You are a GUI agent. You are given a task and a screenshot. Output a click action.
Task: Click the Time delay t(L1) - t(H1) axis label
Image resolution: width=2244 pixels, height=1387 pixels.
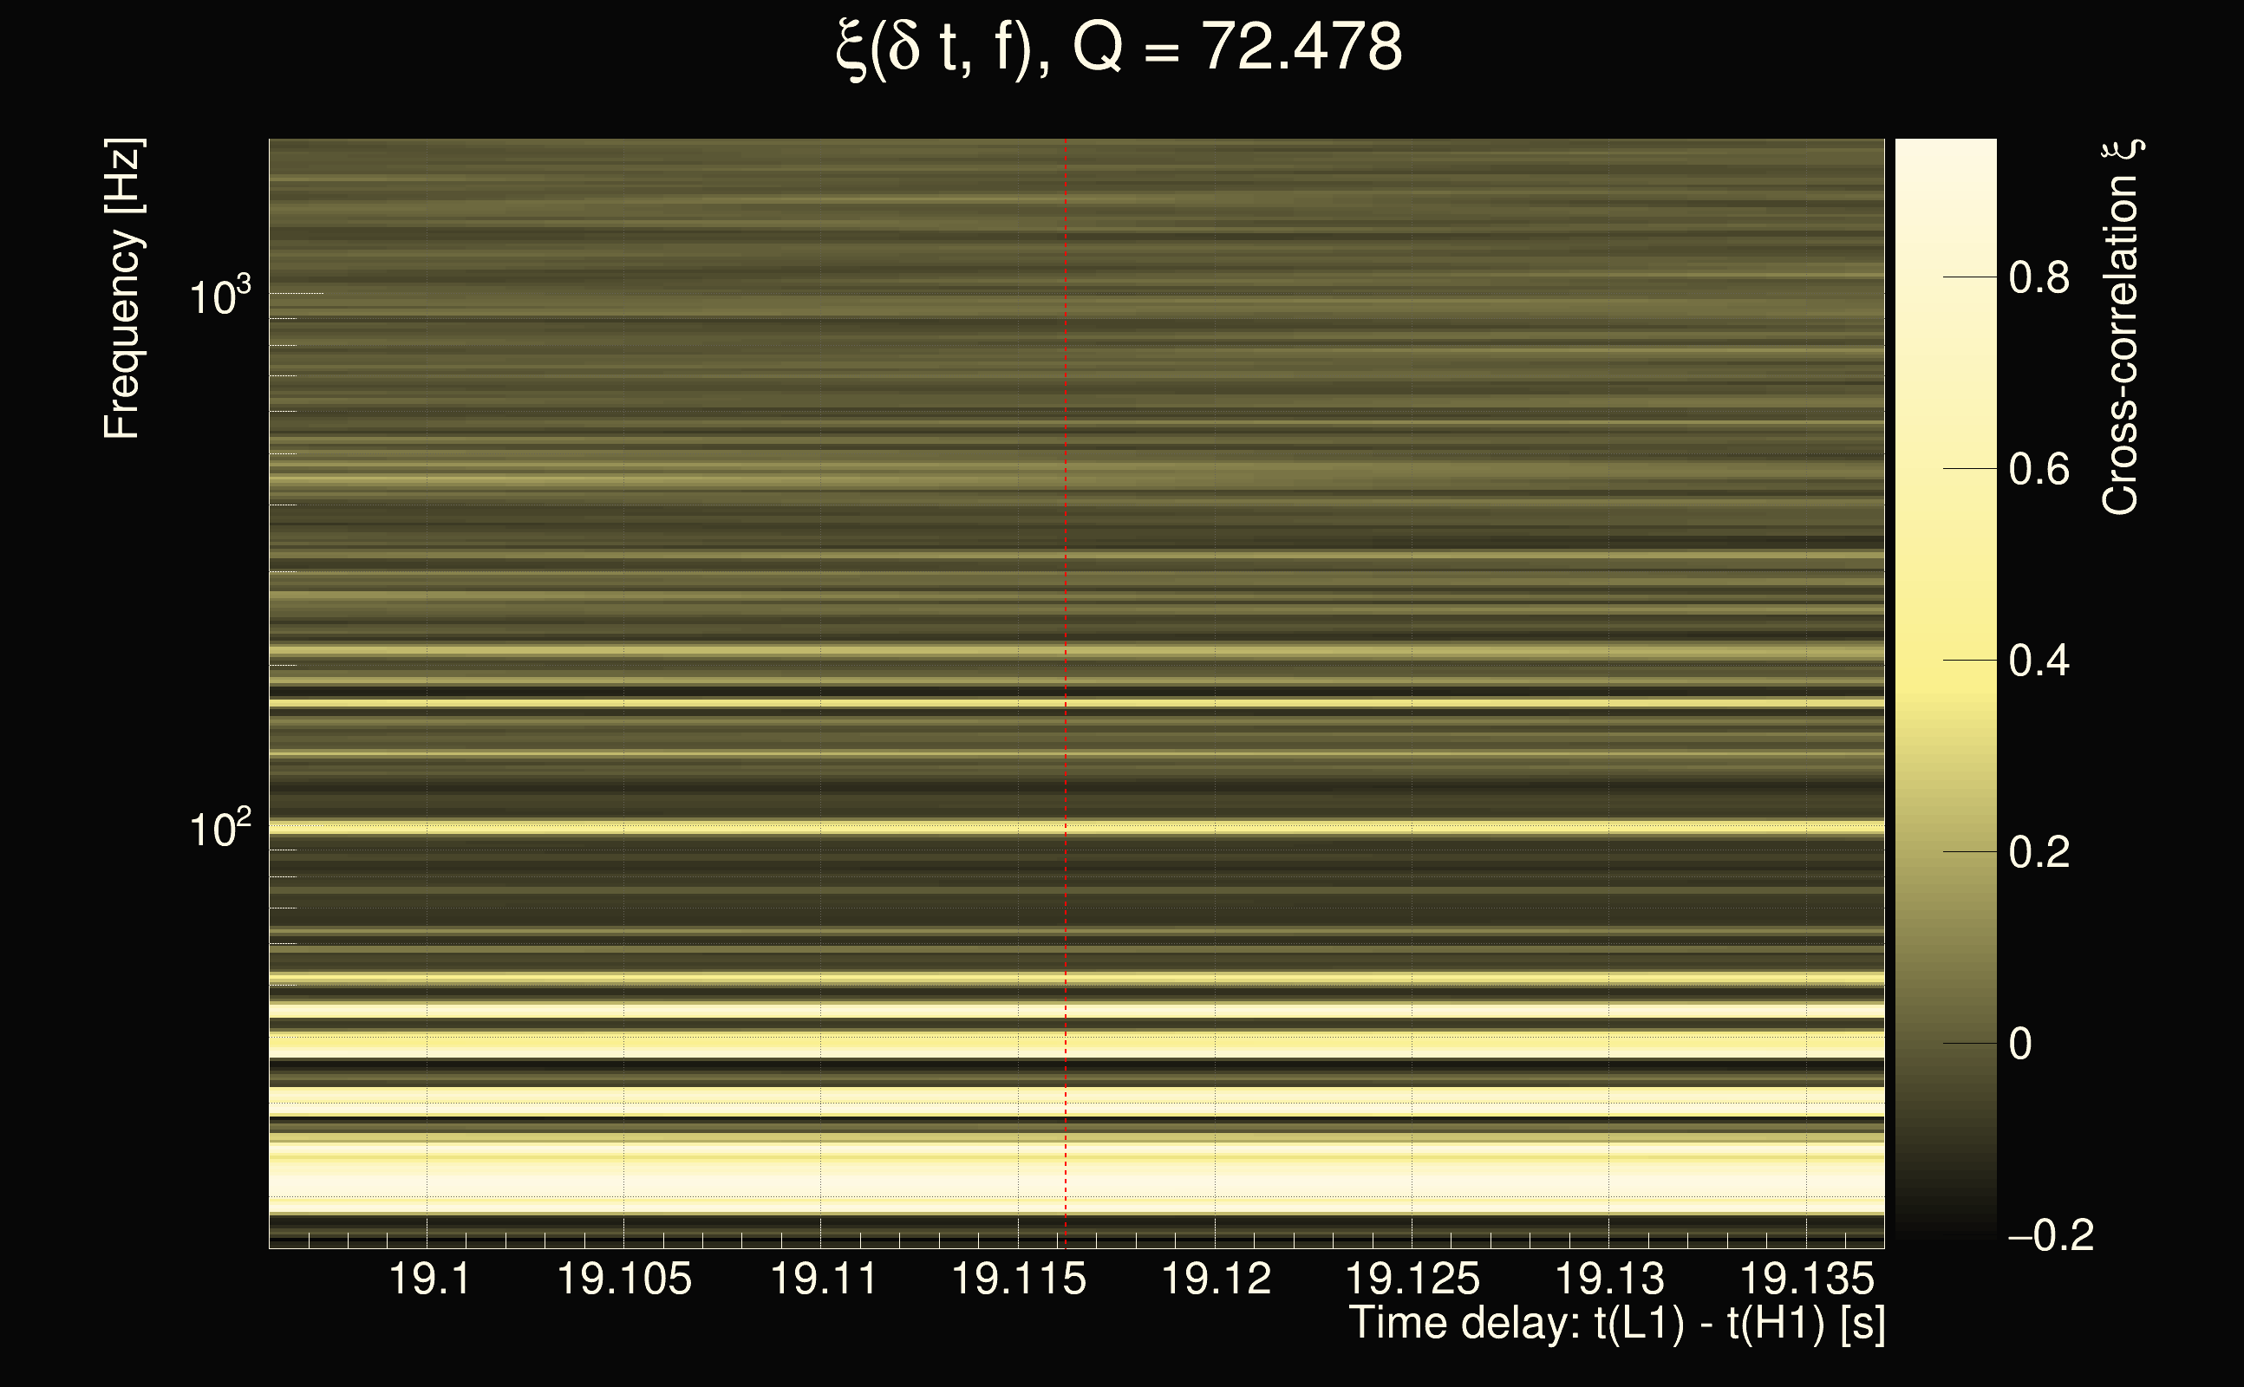1616,1323
